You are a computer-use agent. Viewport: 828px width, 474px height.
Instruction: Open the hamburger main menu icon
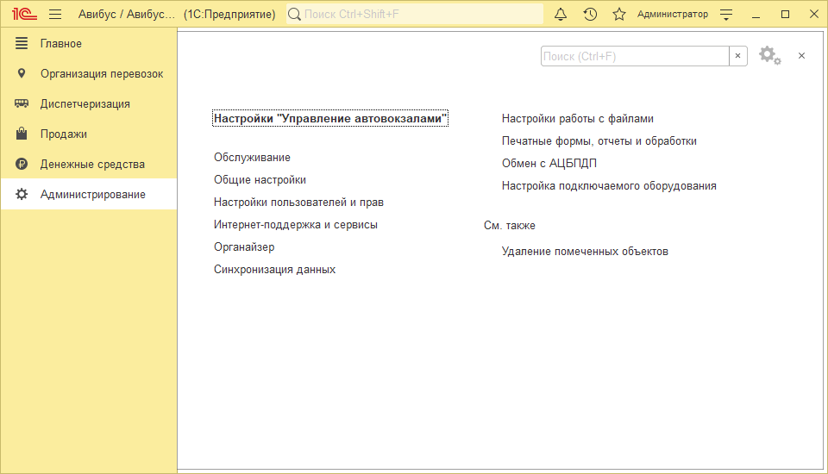point(55,15)
